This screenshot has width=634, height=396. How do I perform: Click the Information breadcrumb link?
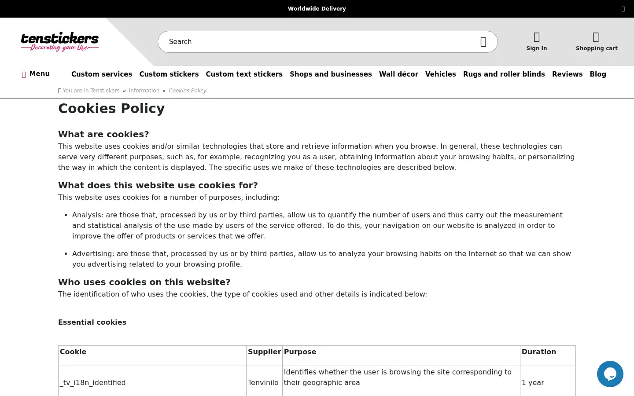[x=144, y=91]
